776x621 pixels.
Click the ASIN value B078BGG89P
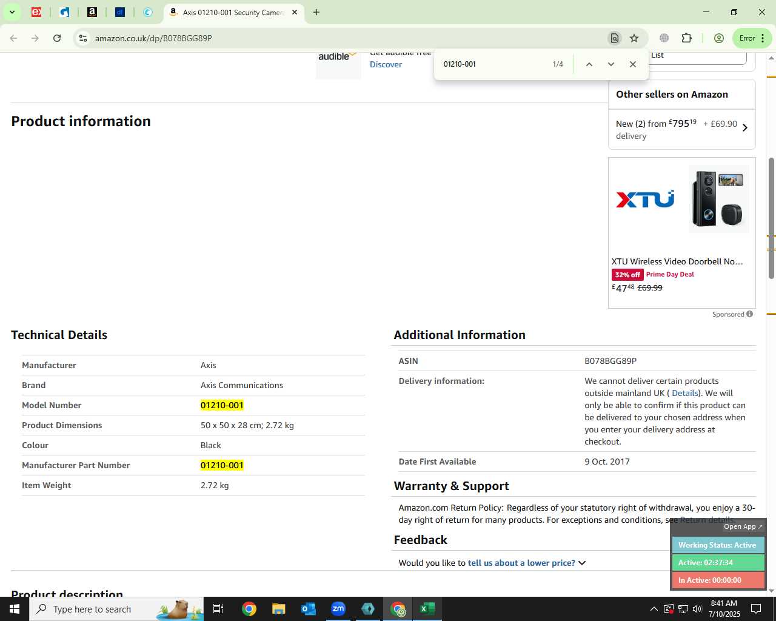(610, 361)
